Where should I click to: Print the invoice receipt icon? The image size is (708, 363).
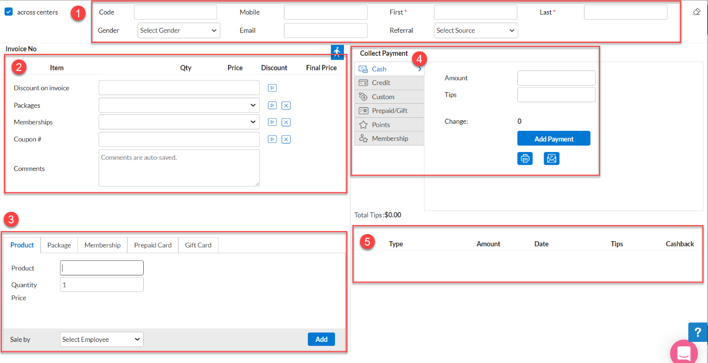click(525, 159)
